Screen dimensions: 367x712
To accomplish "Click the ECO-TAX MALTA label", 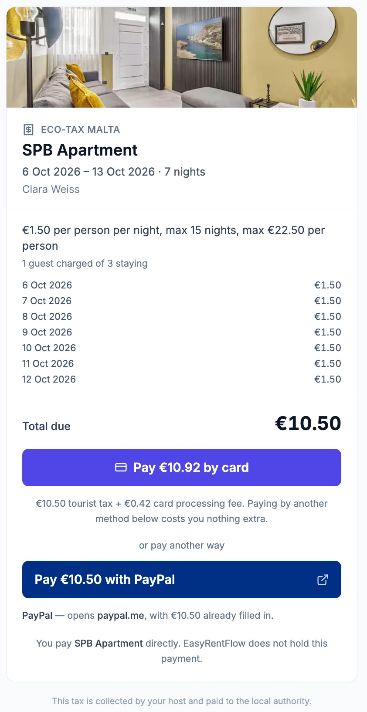I will [80, 129].
